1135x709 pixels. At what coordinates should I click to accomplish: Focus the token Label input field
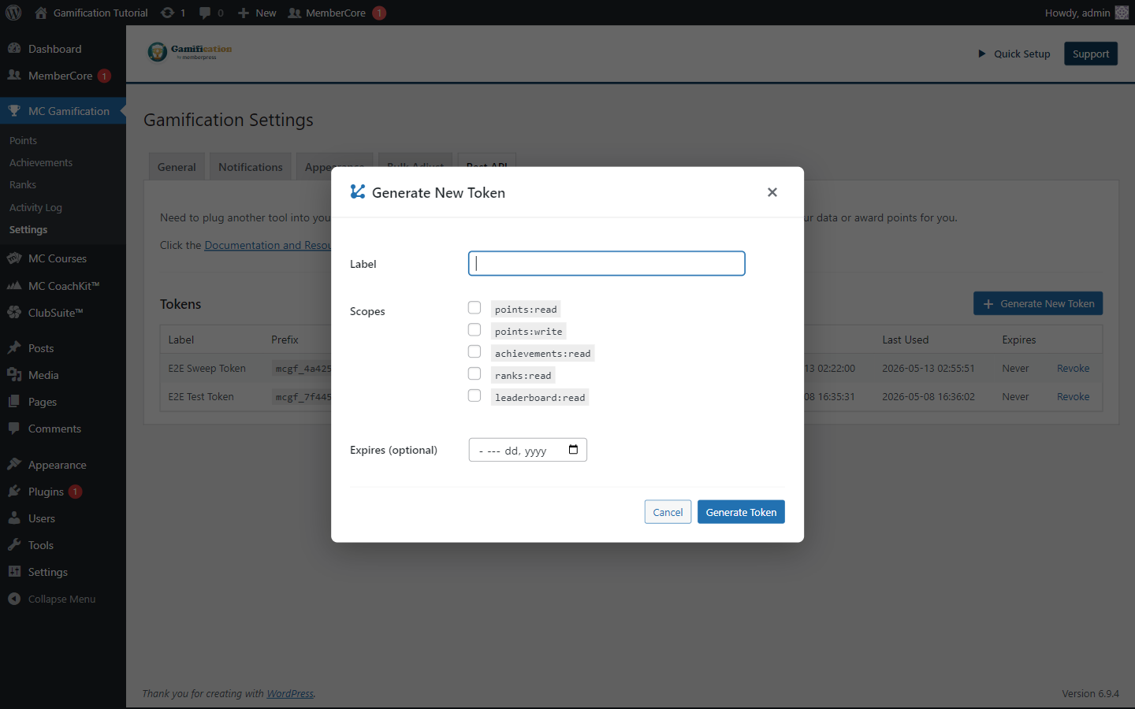click(x=607, y=263)
